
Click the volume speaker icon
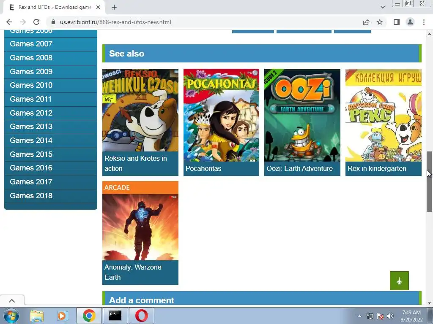[x=390, y=316]
